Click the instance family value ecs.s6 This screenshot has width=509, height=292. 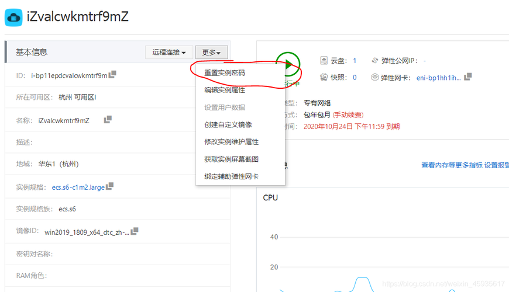pyautogui.click(x=67, y=209)
